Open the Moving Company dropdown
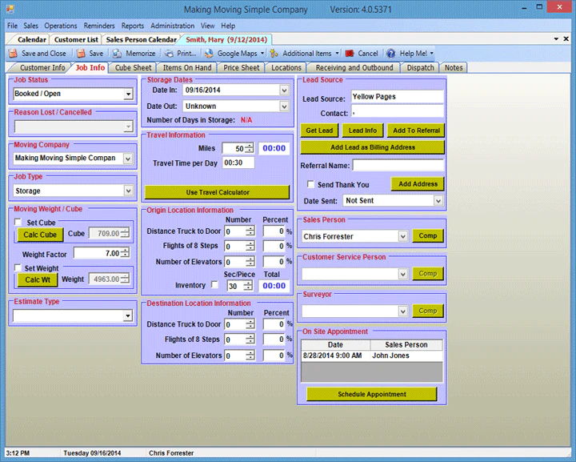 click(128, 159)
